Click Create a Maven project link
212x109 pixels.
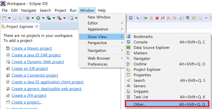pyautogui.click(x=31, y=48)
